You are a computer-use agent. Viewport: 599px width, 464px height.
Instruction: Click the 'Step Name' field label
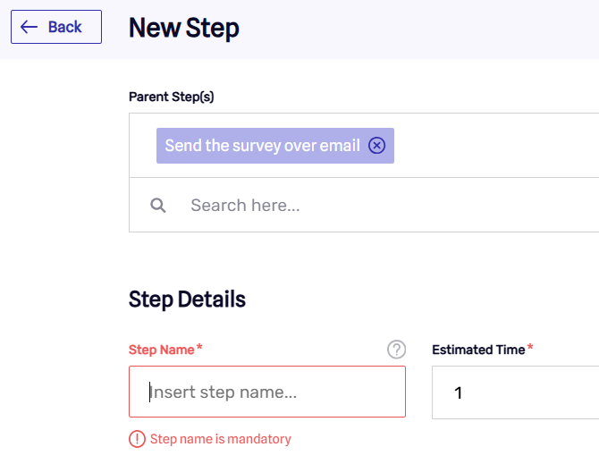click(161, 350)
